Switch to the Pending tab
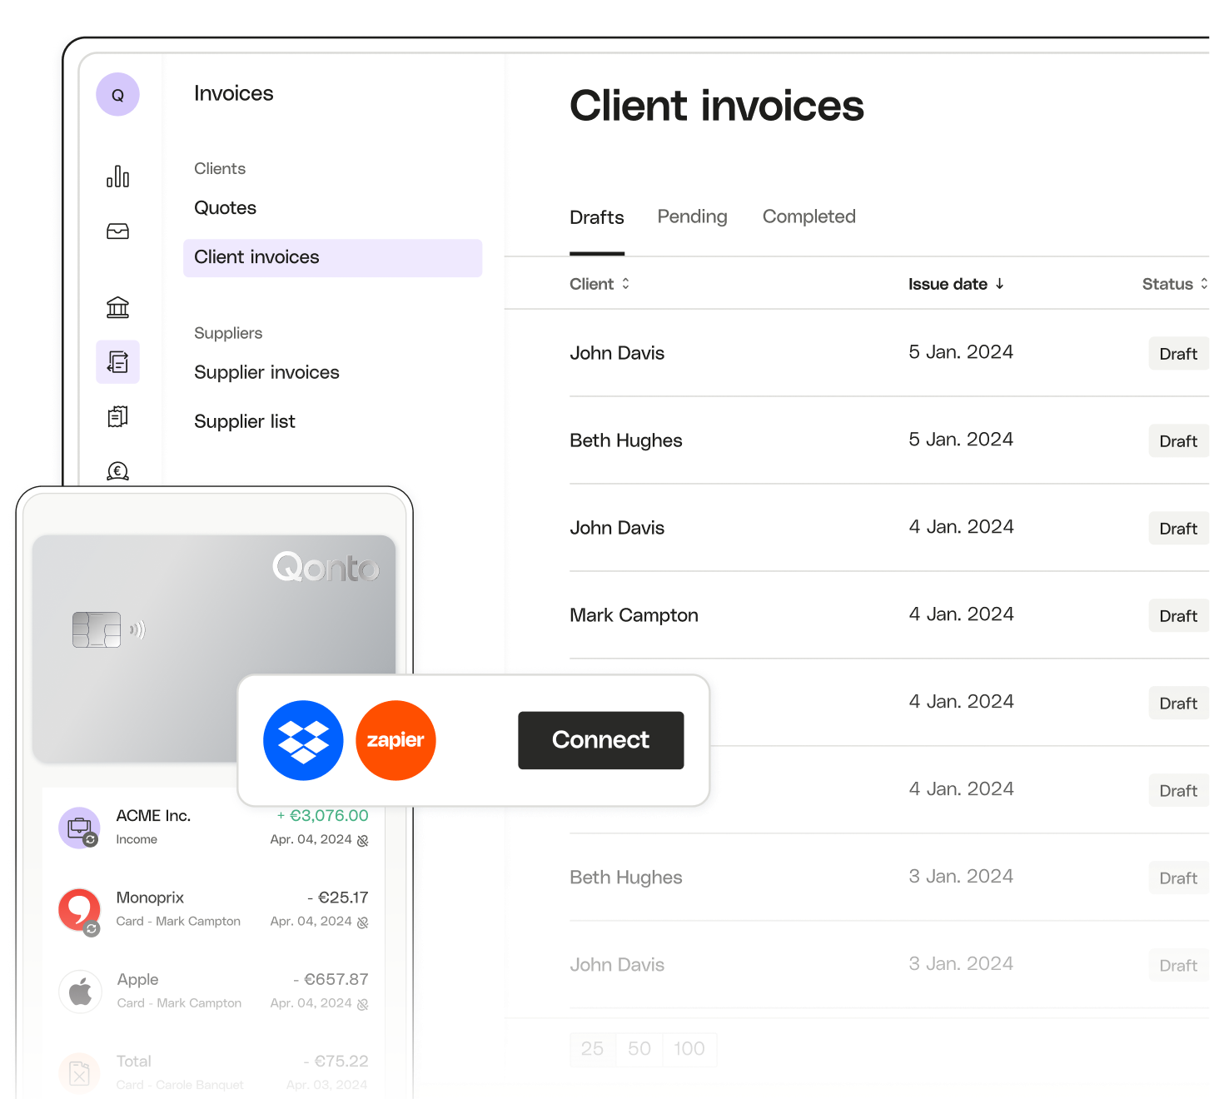1214x1099 pixels. coord(692,216)
